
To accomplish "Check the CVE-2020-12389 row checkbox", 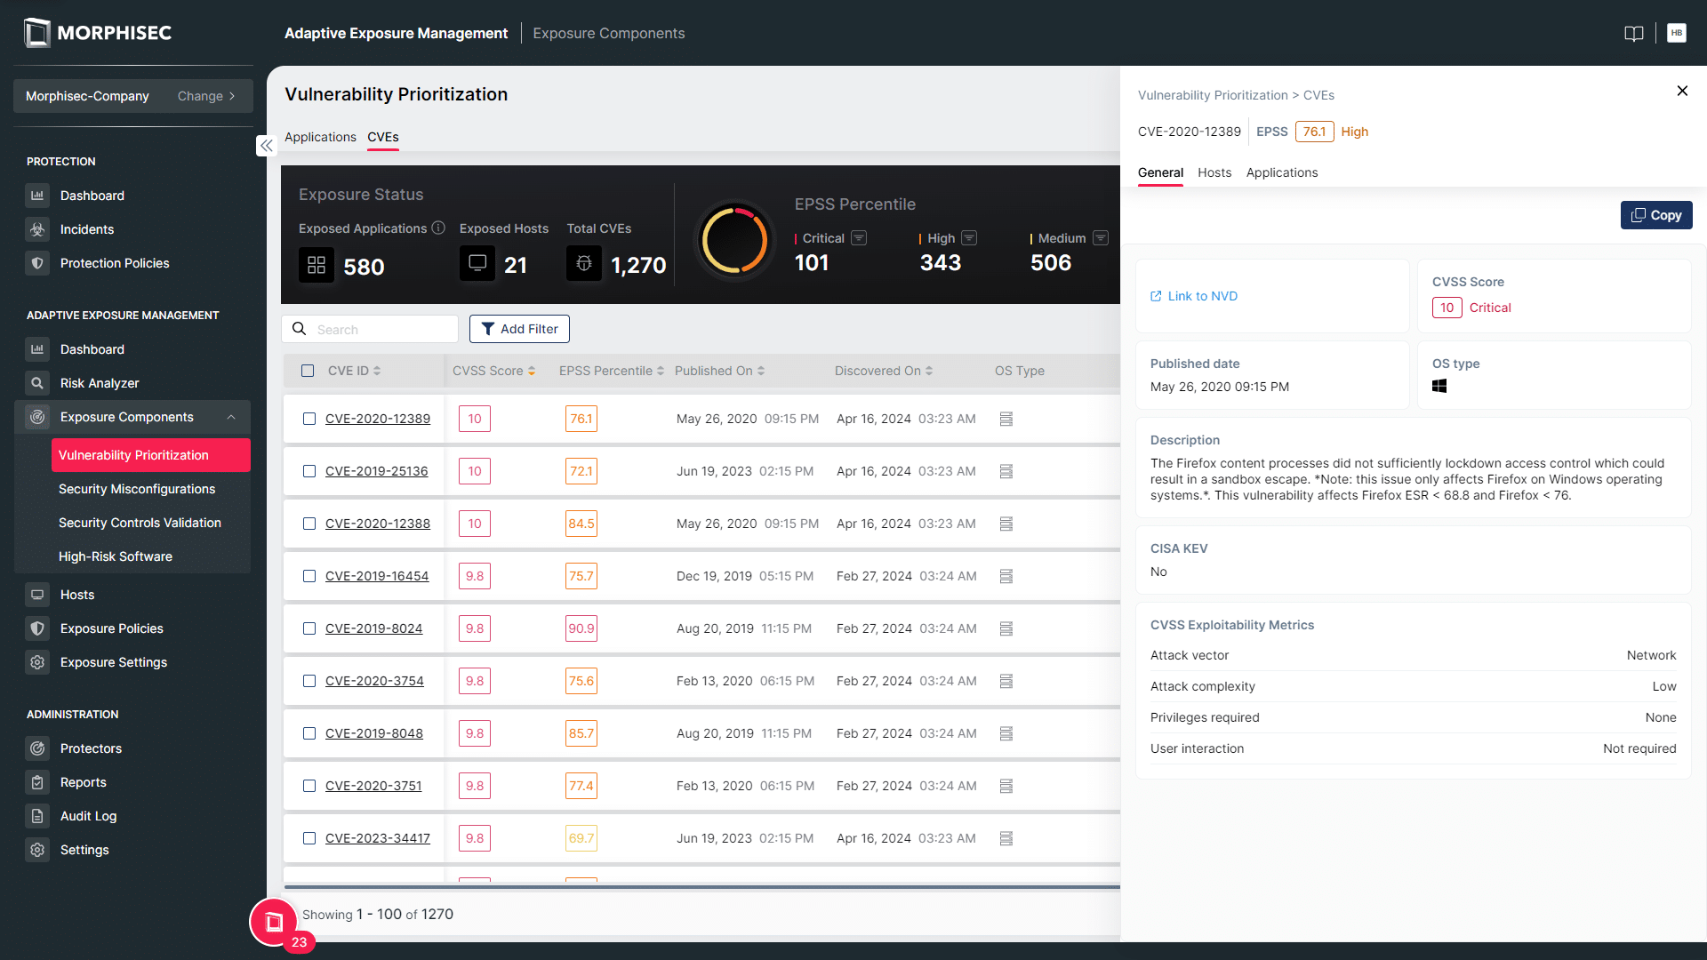I will click(x=309, y=419).
